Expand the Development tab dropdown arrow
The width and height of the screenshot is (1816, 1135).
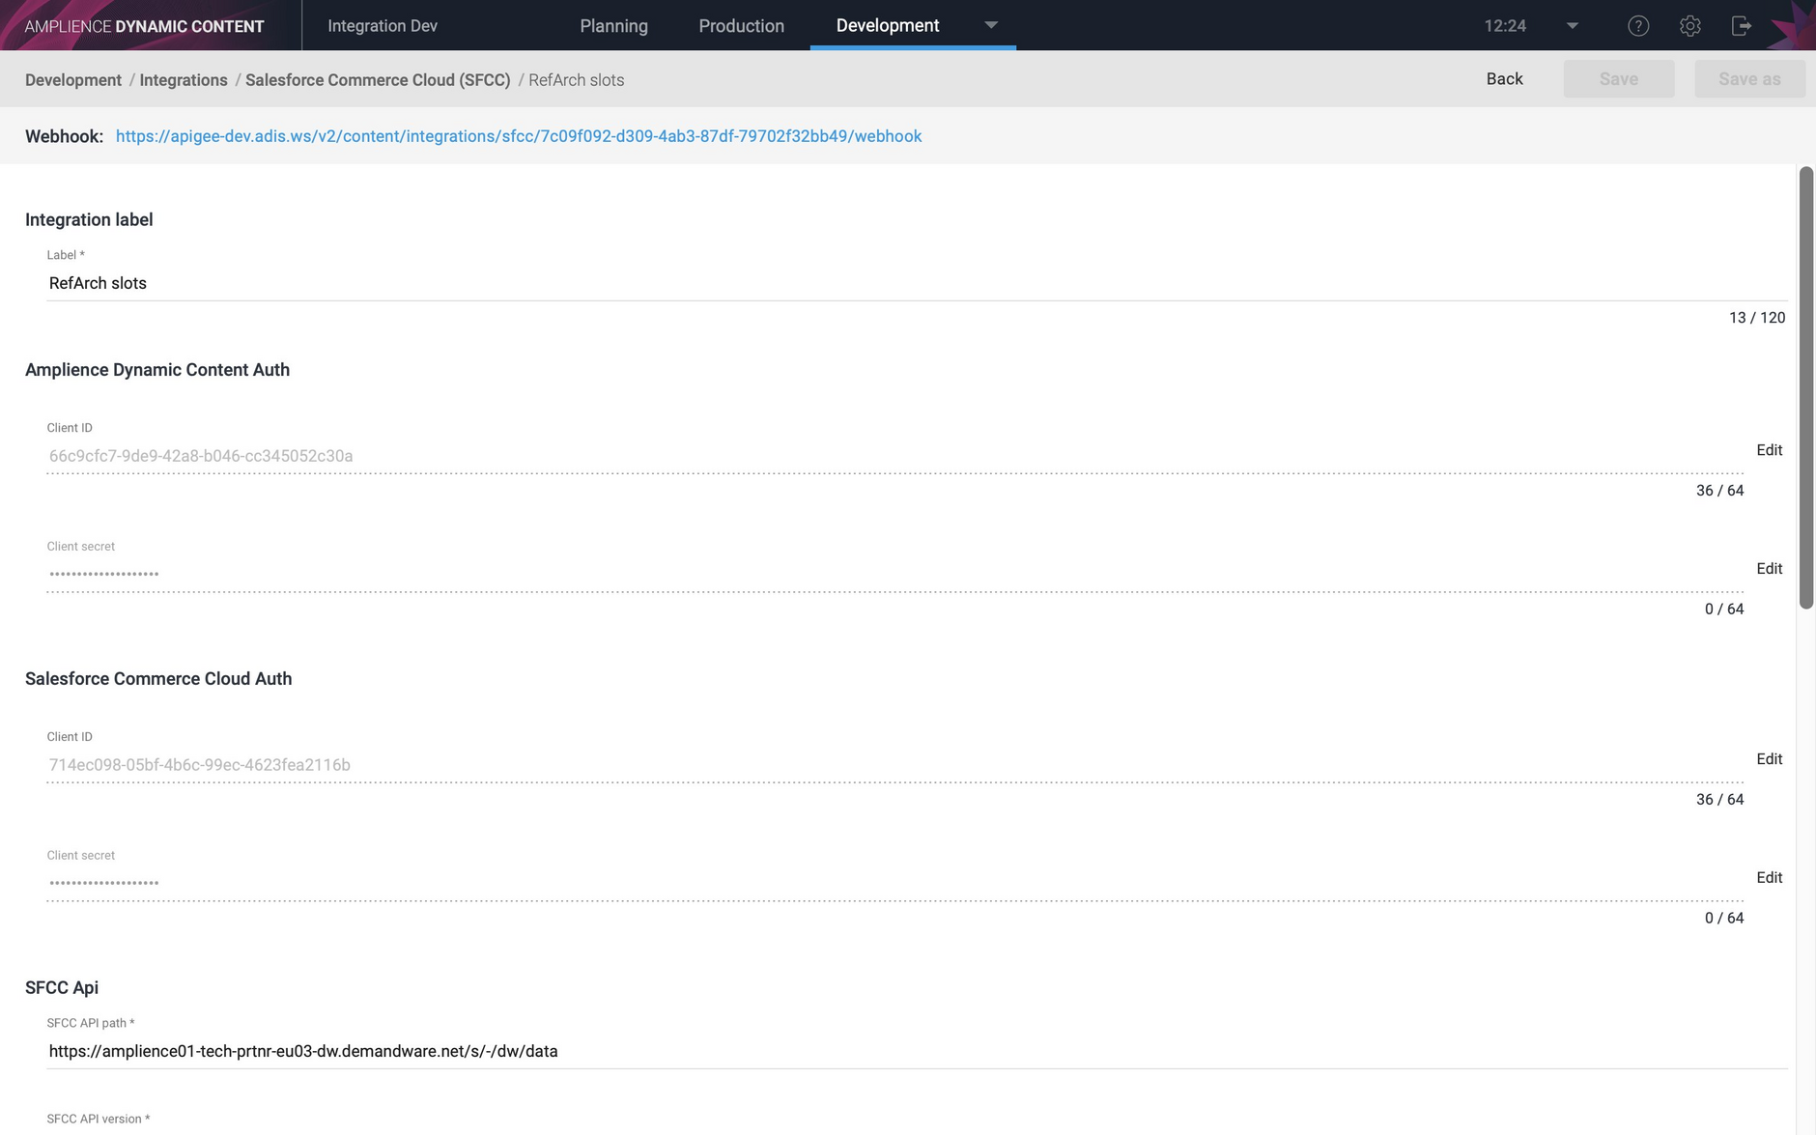tap(991, 25)
